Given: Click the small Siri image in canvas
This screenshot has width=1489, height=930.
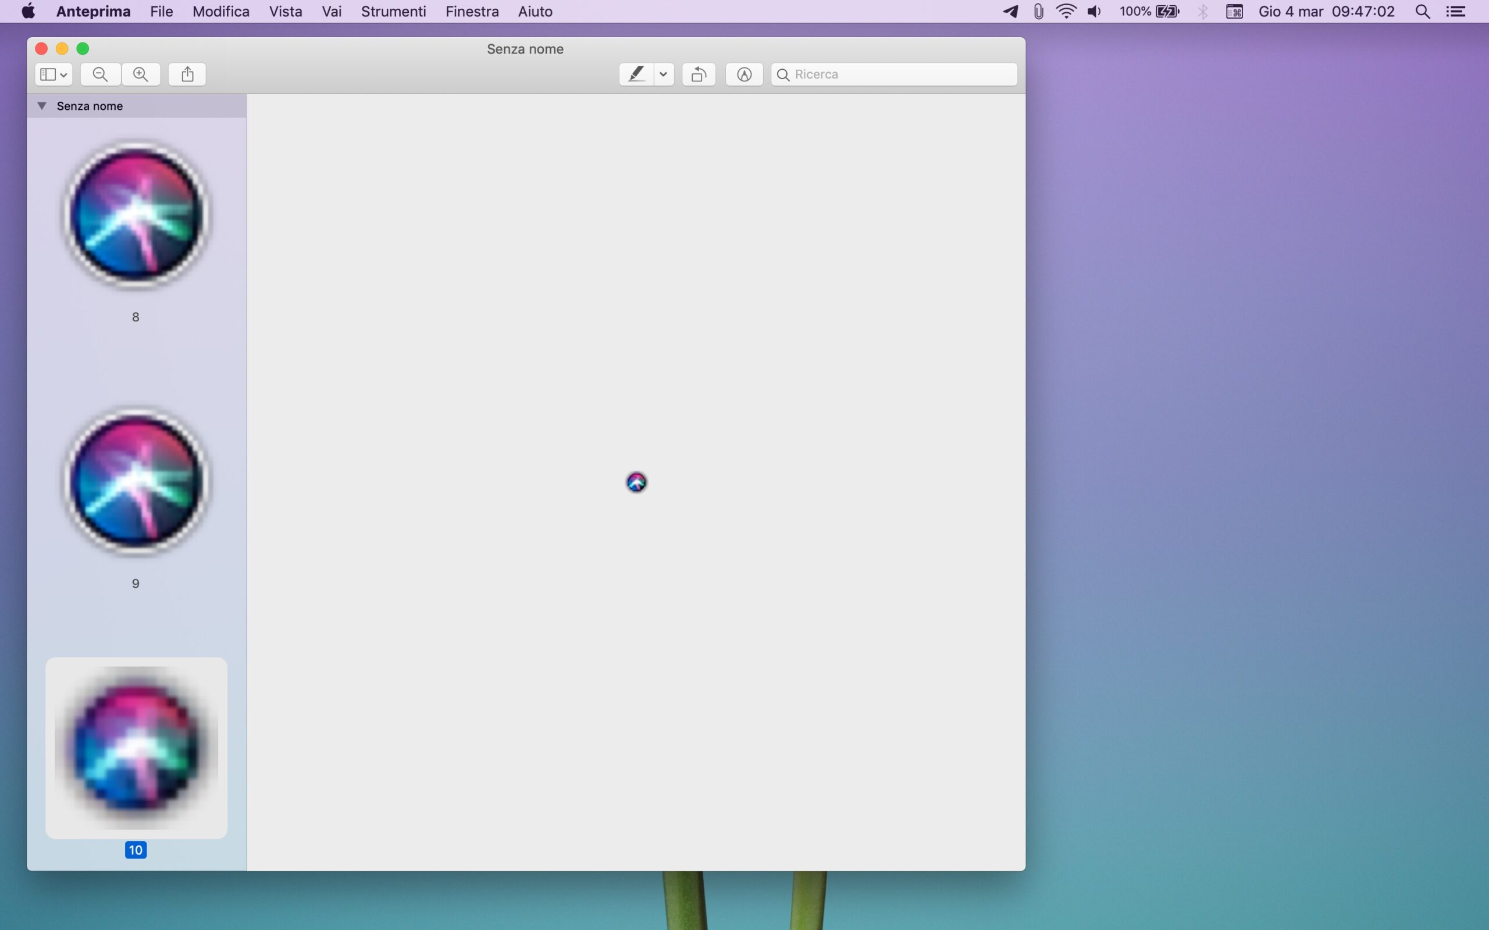Looking at the screenshot, I should [636, 482].
